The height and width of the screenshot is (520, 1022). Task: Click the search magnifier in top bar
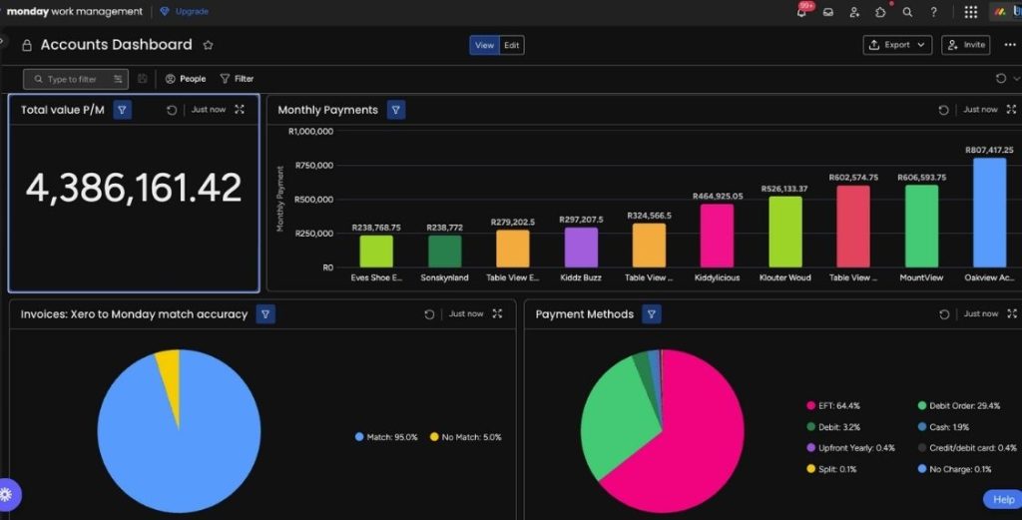tap(907, 12)
